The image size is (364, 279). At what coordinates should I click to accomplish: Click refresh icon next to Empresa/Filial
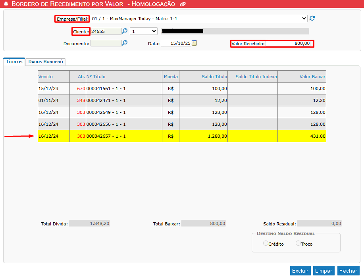click(312, 18)
